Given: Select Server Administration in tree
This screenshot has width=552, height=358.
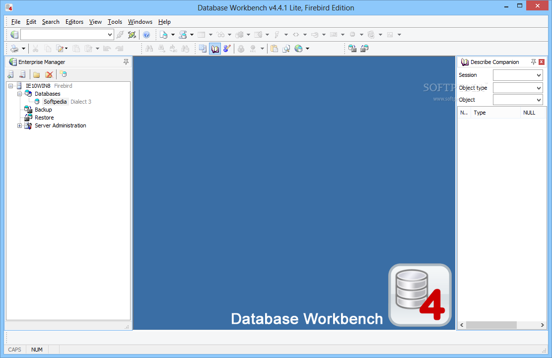Looking at the screenshot, I should tap(60, 125).
